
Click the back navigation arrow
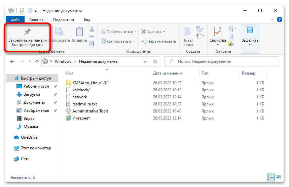[x=12, y=61]
